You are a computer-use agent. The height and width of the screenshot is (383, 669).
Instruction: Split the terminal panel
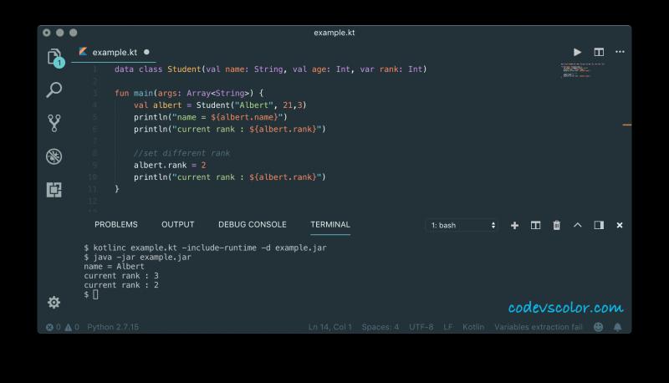pos(535,225)
